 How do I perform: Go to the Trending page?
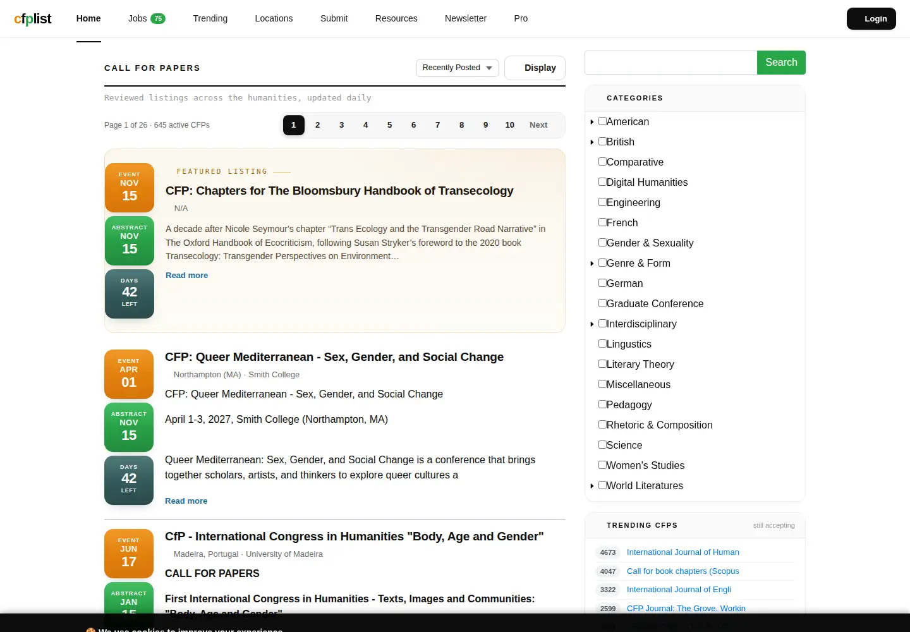click(210, 18)
